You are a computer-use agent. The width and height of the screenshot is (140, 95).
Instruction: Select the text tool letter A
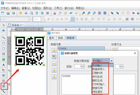coord(4,65)
